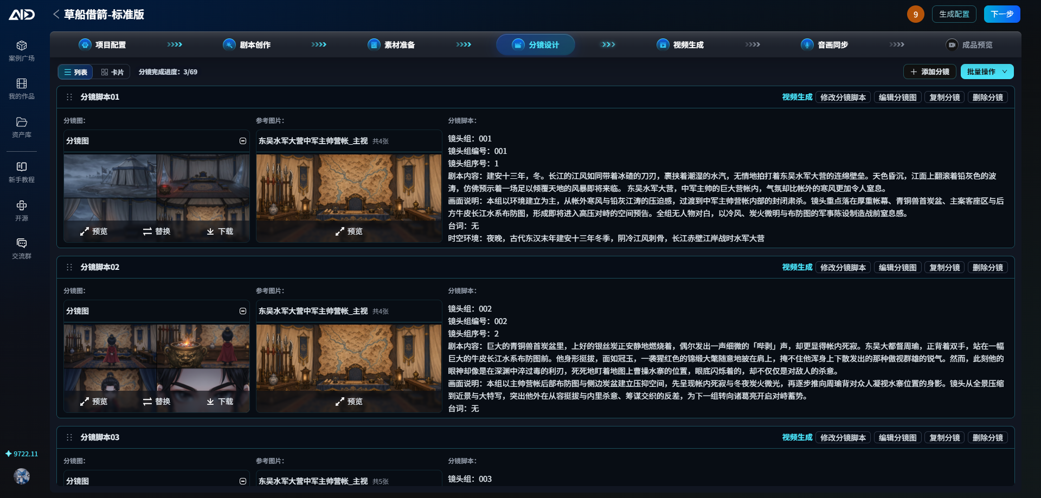Open 我的作品 in the sidebar

22,89
